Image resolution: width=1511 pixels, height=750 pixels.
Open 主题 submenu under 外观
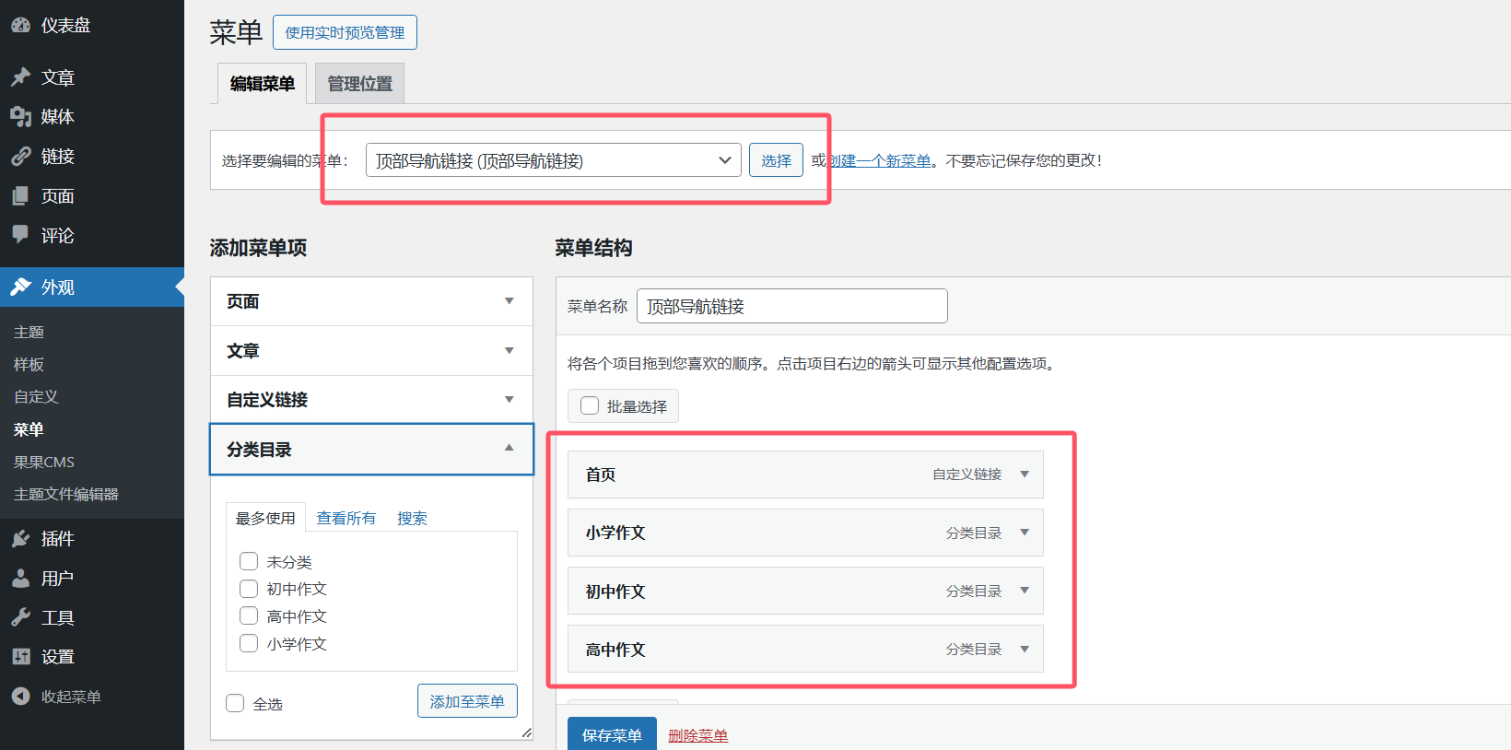coord(29,332)
